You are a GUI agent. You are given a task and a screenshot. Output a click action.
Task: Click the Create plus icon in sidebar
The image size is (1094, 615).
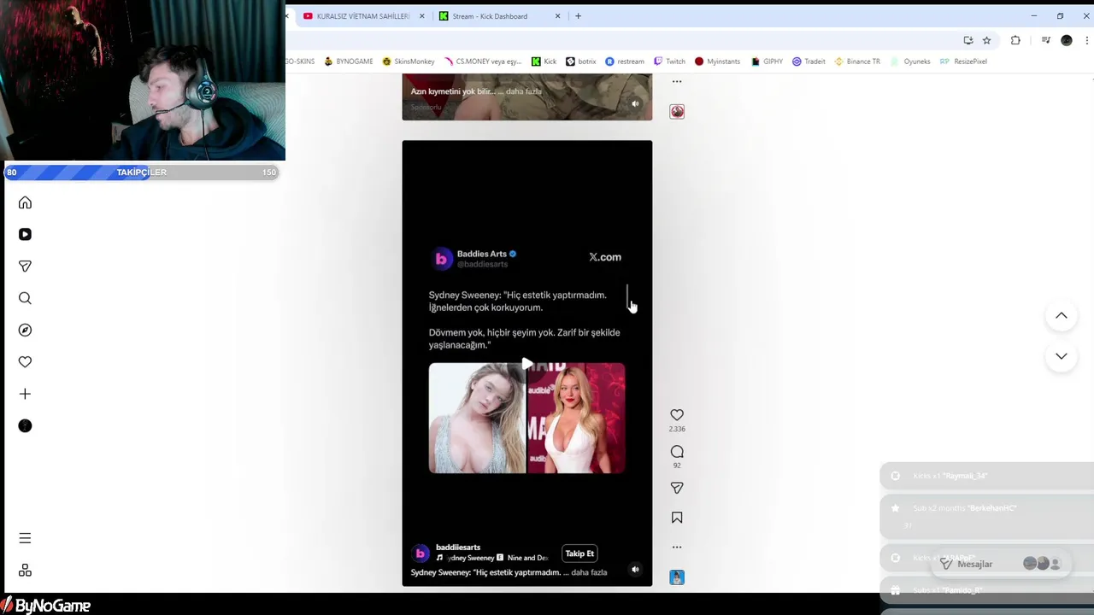(x=25, y=394)
